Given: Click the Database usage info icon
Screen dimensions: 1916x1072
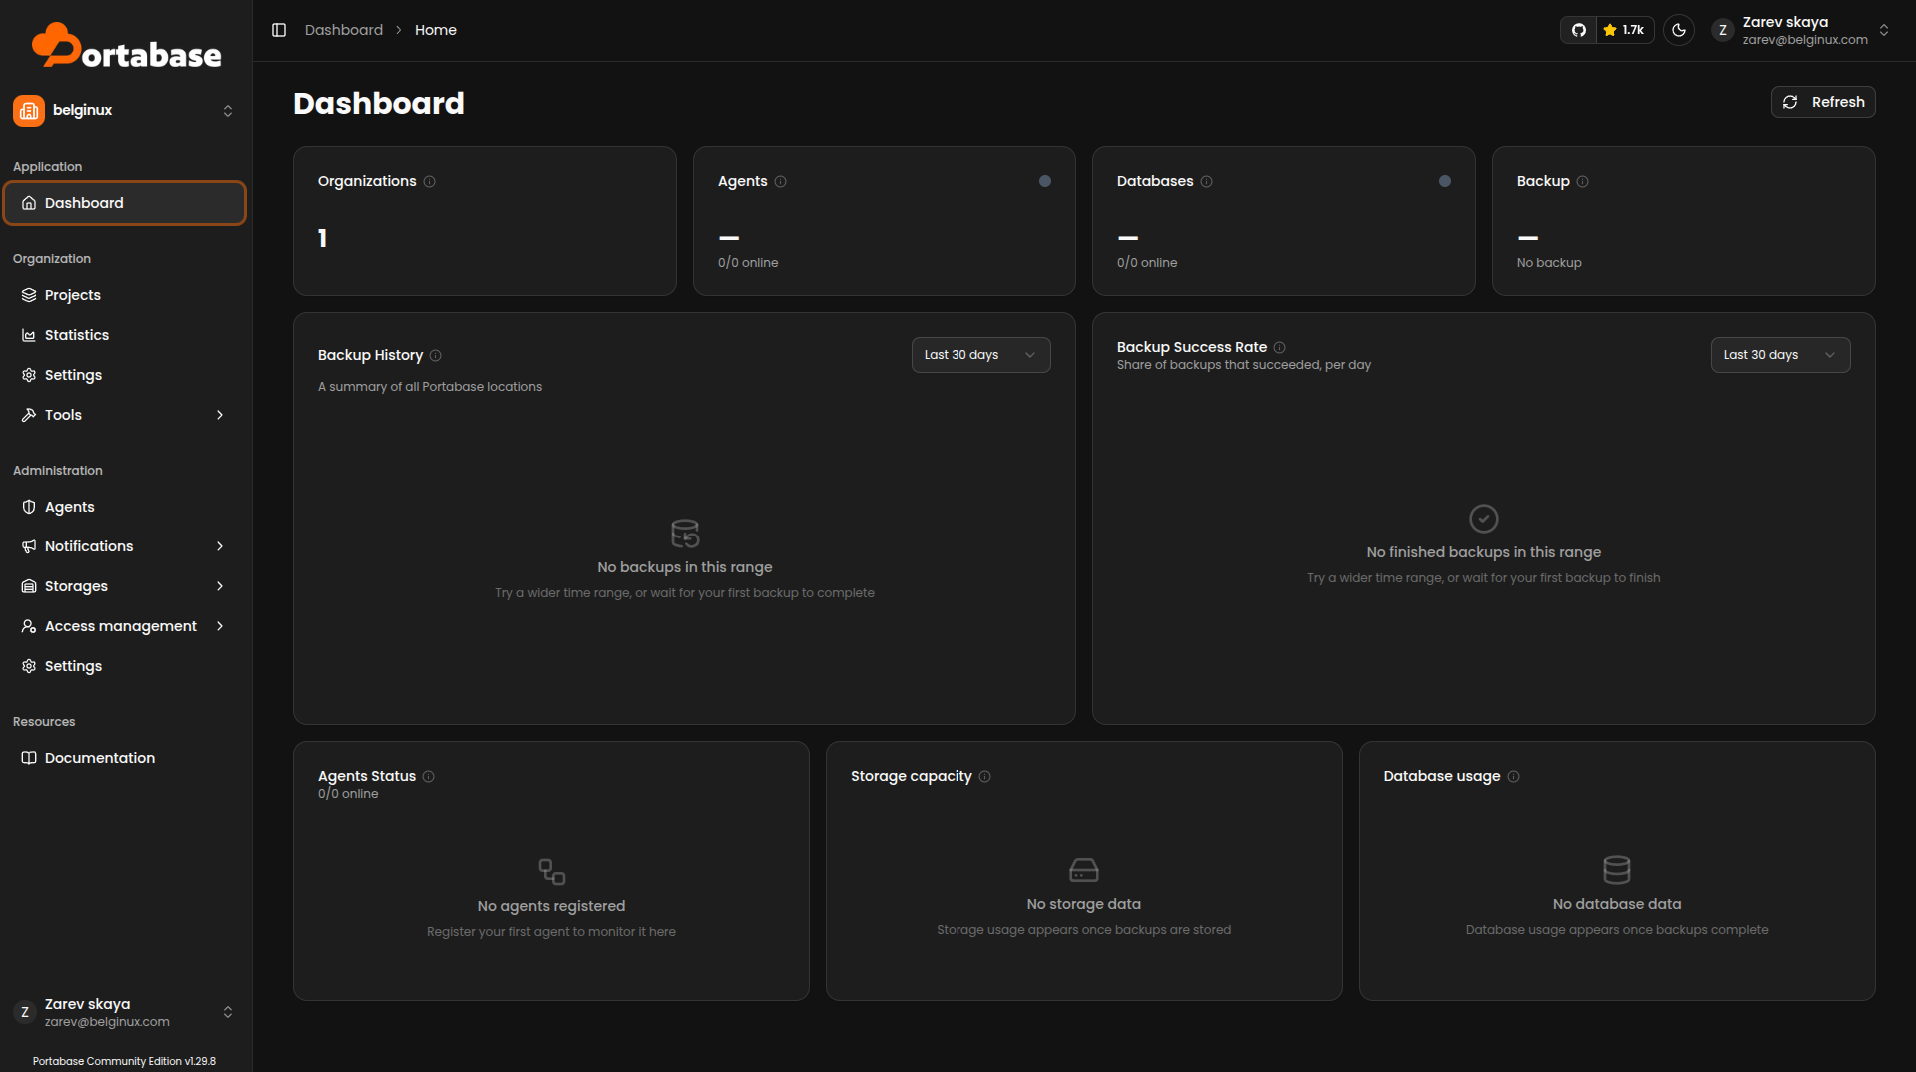Looking at the screenshot, I should (x=1514, y=776).
